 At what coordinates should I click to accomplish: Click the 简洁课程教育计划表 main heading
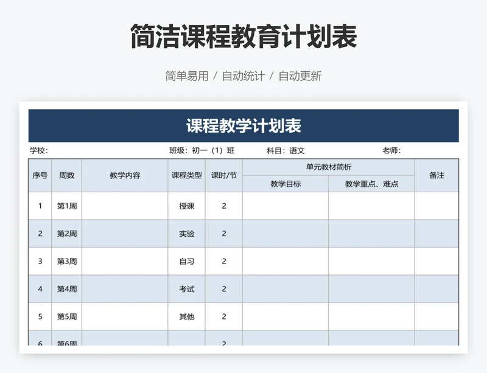click(x=243, y=37)
